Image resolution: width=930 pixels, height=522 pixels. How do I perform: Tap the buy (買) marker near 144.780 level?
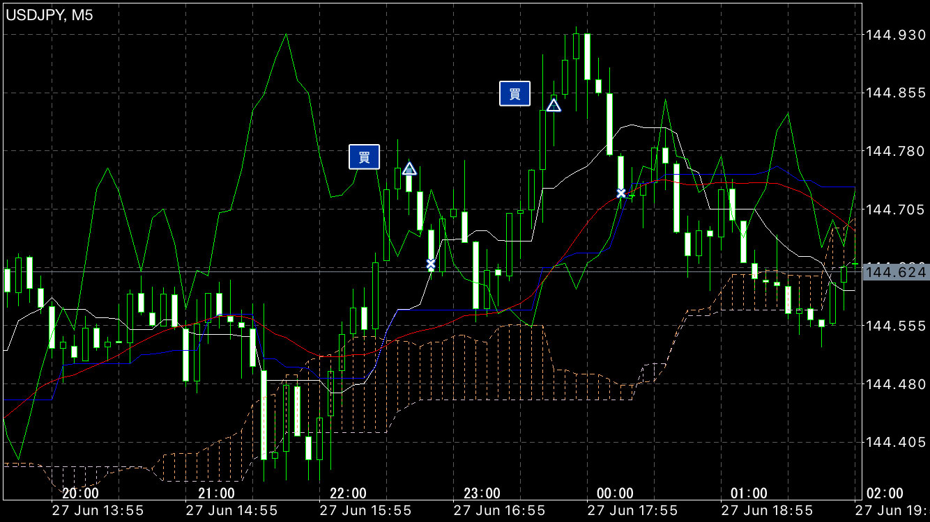364,157
